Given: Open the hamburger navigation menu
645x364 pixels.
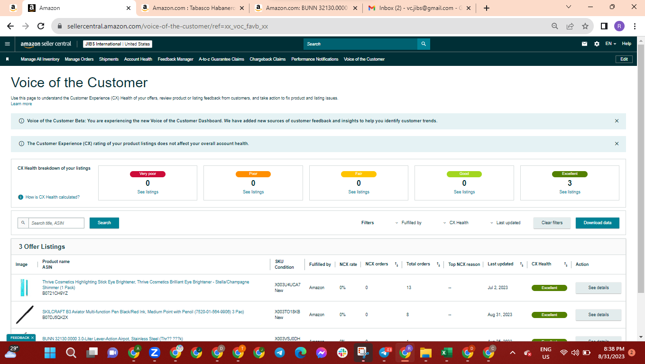Looking at the screenshot, I should point(7,44).
